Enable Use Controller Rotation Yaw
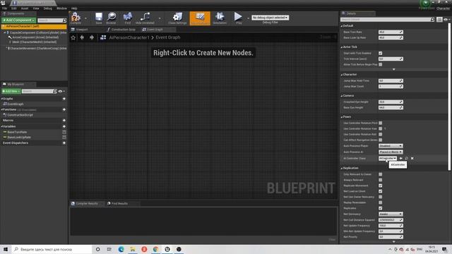Viewport: 452px width, 254px height. pos(381,128)
